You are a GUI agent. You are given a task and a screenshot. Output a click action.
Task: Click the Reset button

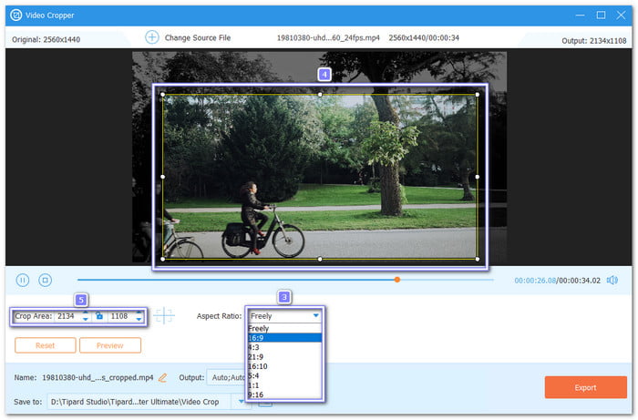pyautogui.click(x=46, y=345)
